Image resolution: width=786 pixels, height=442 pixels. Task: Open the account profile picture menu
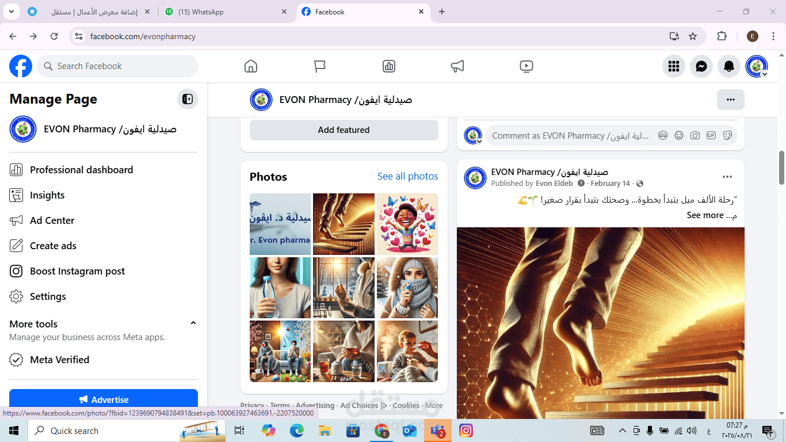coord(757,66)
